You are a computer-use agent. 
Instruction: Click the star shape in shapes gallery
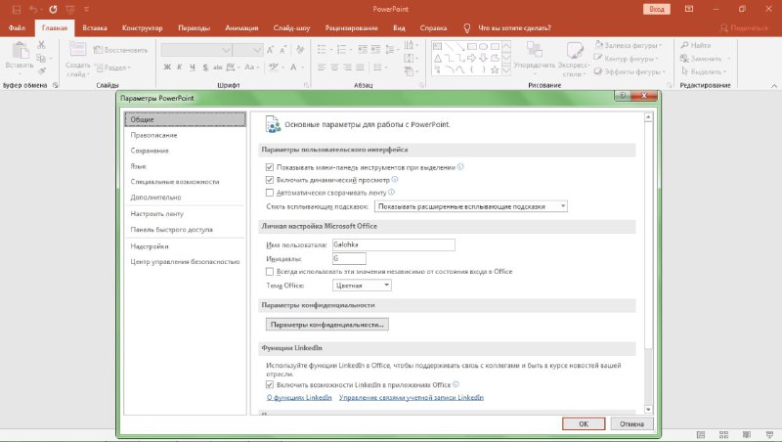click(495, 69)
